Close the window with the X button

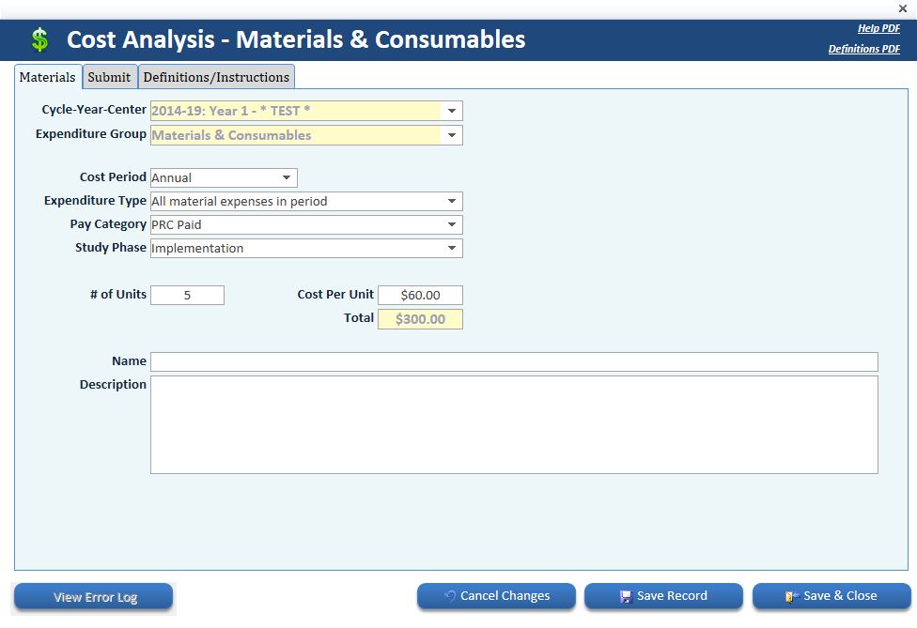(903, 8)
